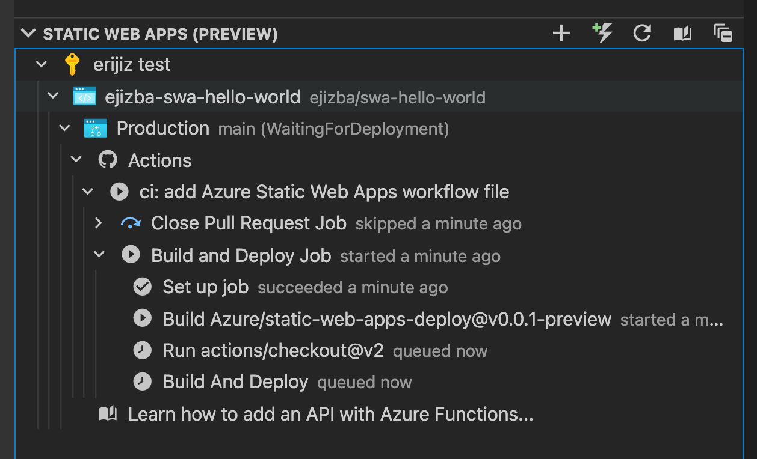Open documentation via the book icon
Image resolution: width=757 pixels, height=459 pixels.
coord(682,34)
